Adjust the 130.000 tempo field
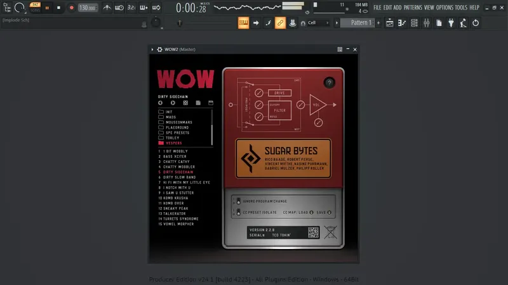The height and width of the screenshot is (285, 508). pos(88,8)
